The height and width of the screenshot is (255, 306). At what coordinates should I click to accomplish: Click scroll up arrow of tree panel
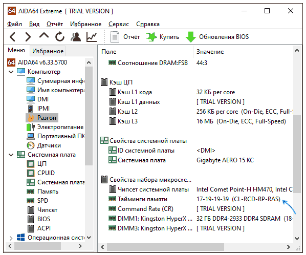(89, 62)
